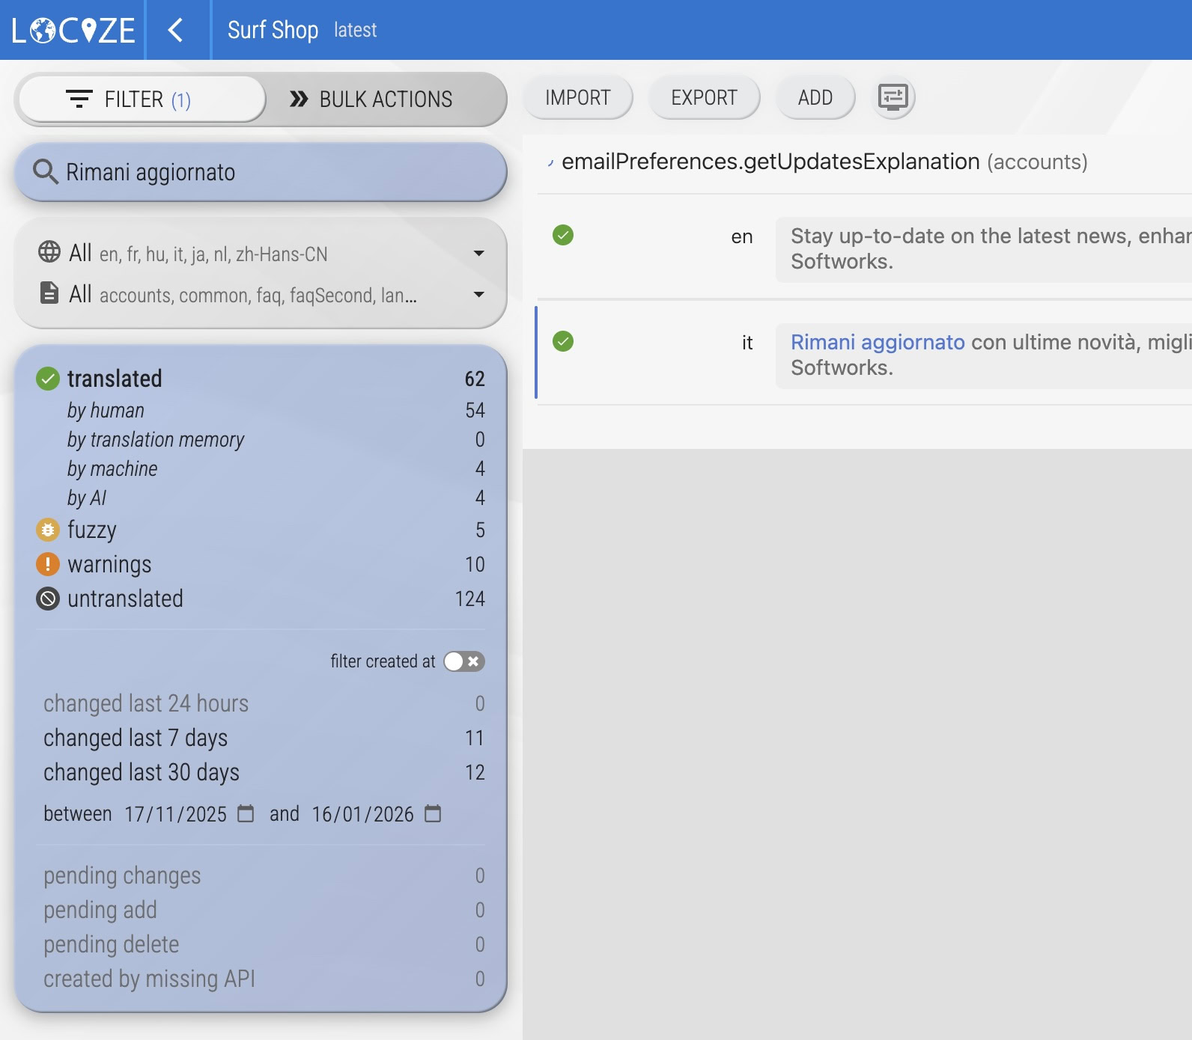Click the search magnifier icon
Viewport: 1192px width, 1040px height.
pos(46,172)
